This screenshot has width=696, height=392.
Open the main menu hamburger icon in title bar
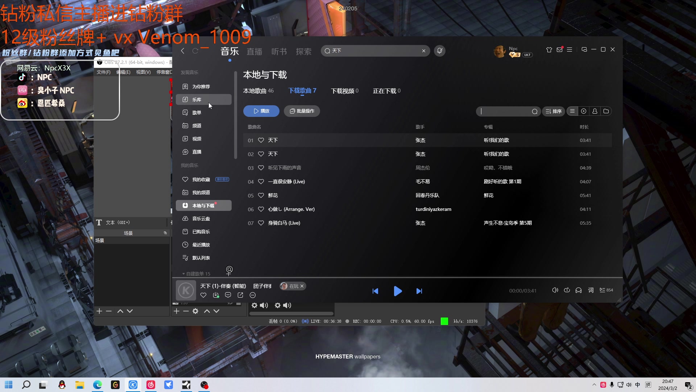point(569,50)
